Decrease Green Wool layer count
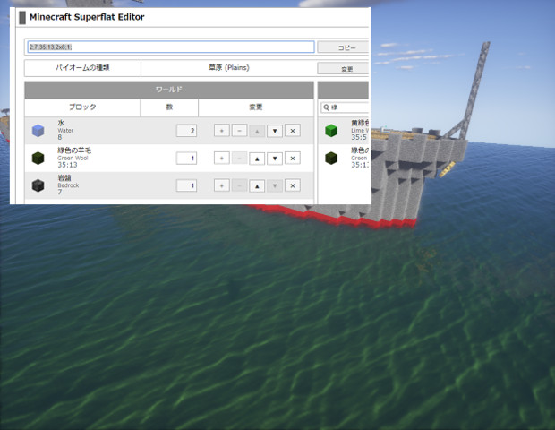This screenshot has width=555, height=430. [x=239, y=158]
